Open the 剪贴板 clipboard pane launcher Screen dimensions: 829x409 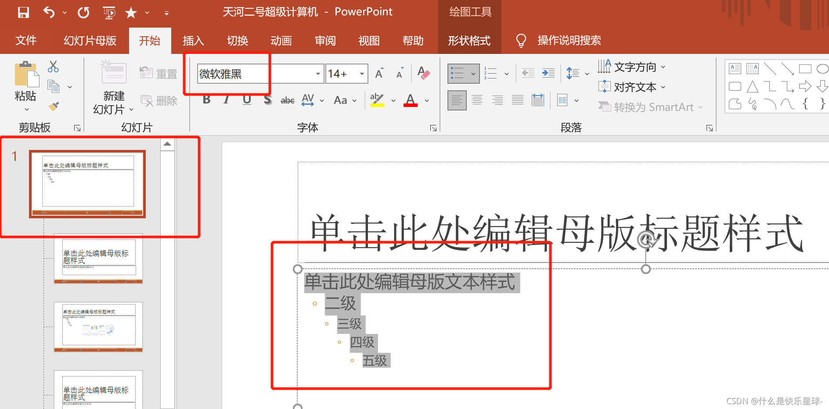pyautogui.click(x=77, y=128)
